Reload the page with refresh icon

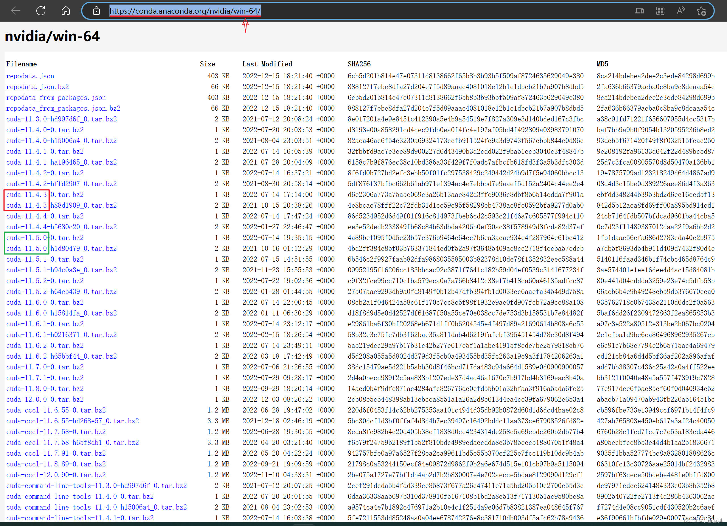(x=41, y=11)
